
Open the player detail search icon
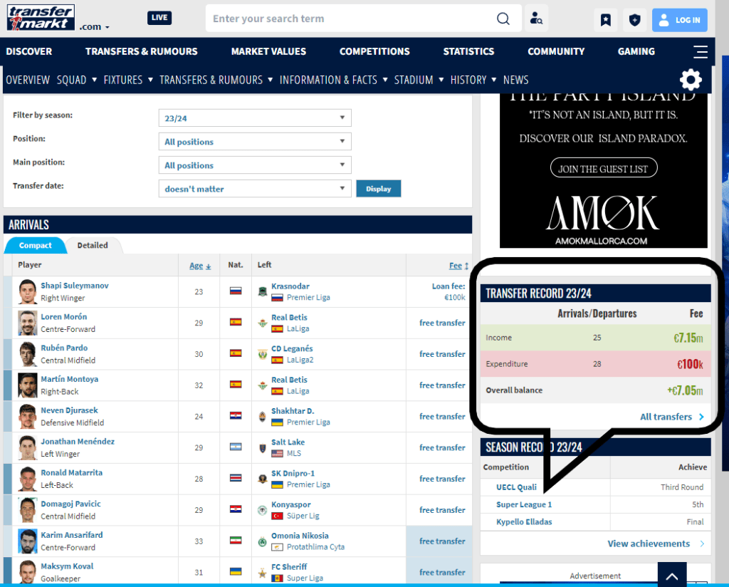[536, 19]
